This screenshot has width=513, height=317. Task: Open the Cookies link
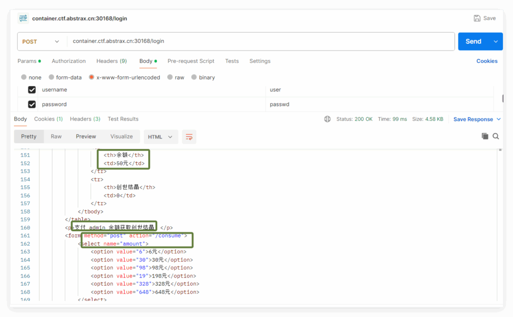click(486, 61)
